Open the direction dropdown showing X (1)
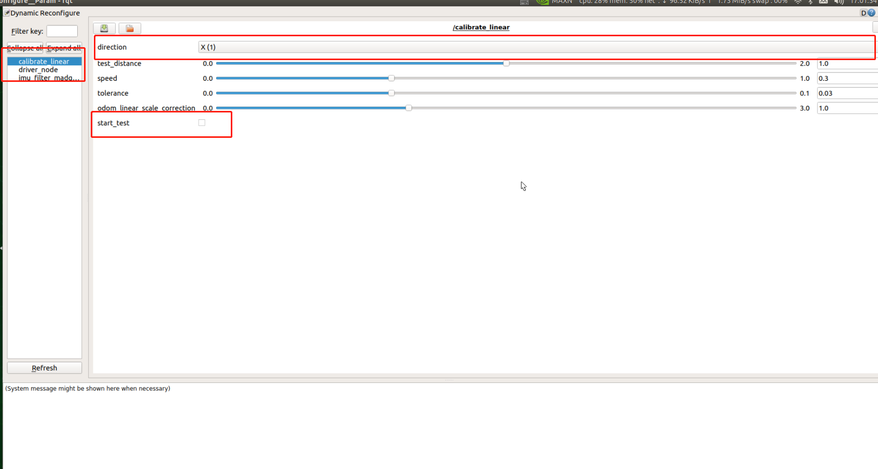The image size is (878, 469). (534, 47)
